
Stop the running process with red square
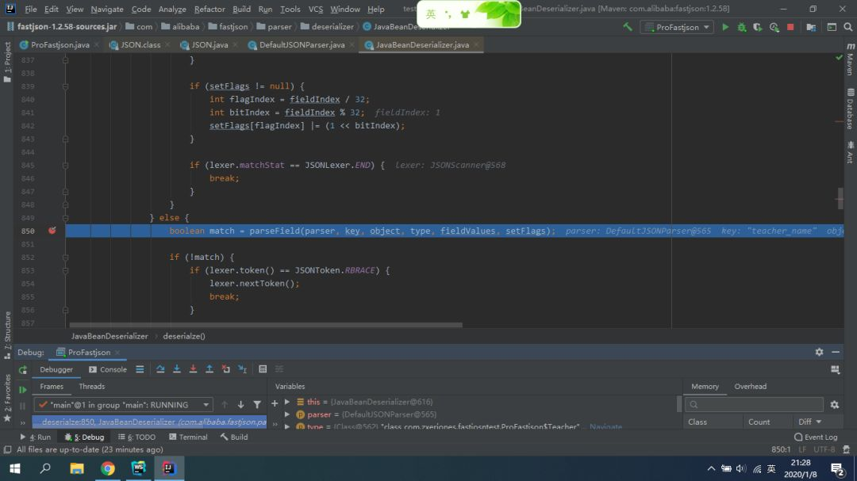[790, 27]
